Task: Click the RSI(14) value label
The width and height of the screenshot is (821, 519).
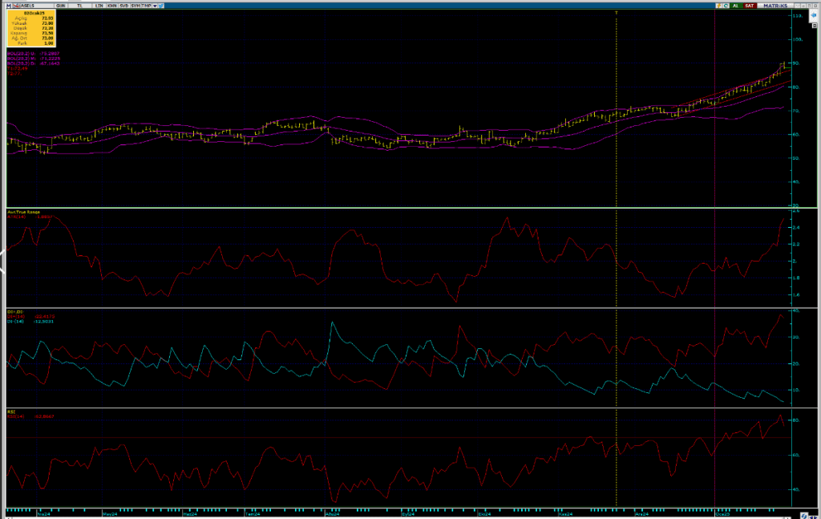Action: tap(30, 417)
